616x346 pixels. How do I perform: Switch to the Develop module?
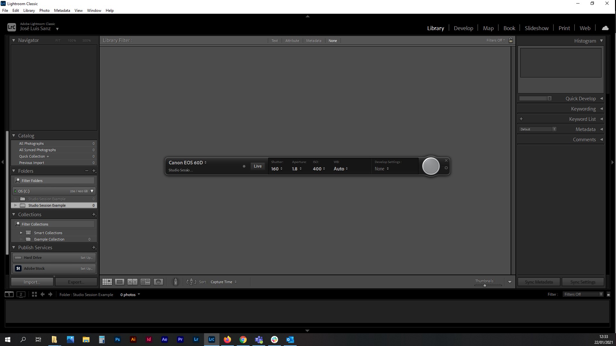(463, 28)
